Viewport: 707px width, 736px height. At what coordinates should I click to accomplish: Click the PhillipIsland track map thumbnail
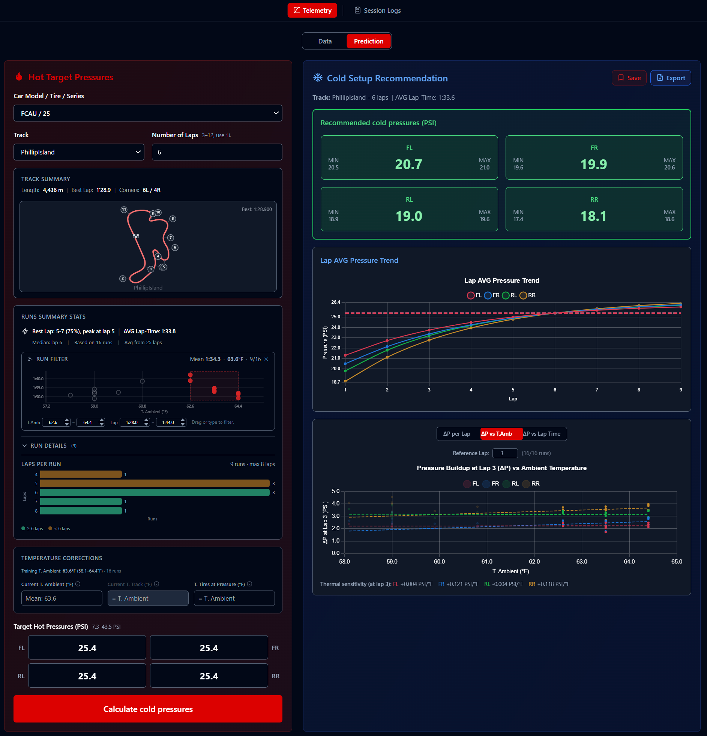148,246
